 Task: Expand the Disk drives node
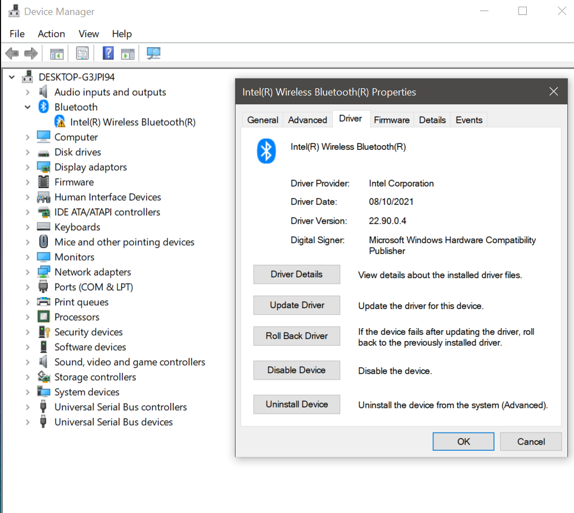coord(27,152)
